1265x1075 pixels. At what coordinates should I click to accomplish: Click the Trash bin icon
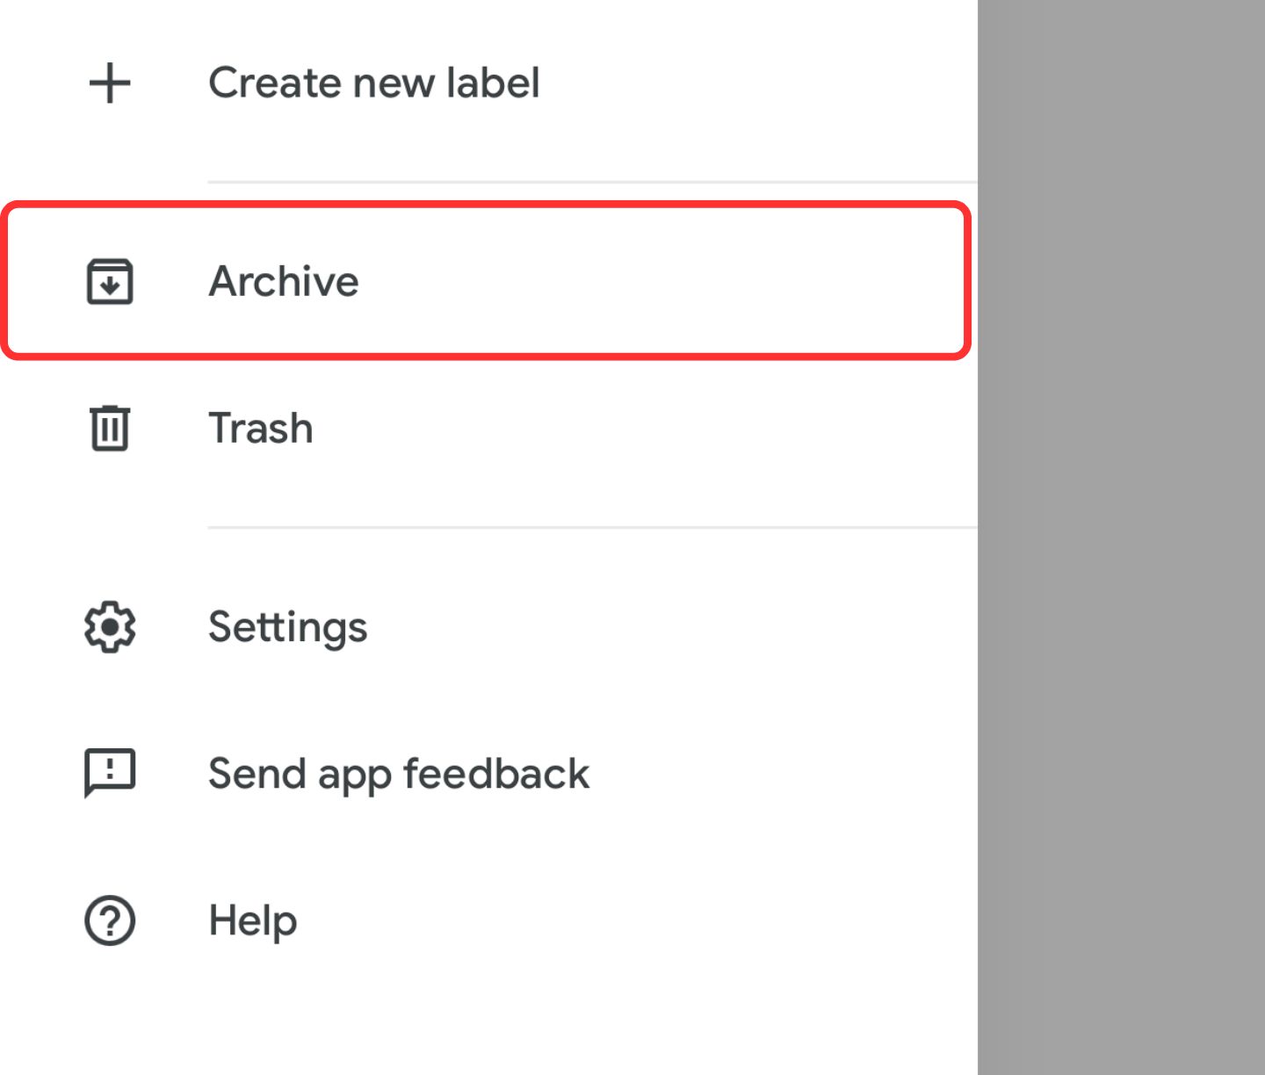pyautogui.click(x=110, y=428)
